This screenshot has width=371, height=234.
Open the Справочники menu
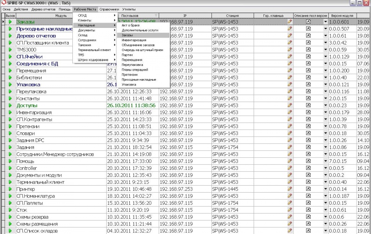tap(109, 9)
